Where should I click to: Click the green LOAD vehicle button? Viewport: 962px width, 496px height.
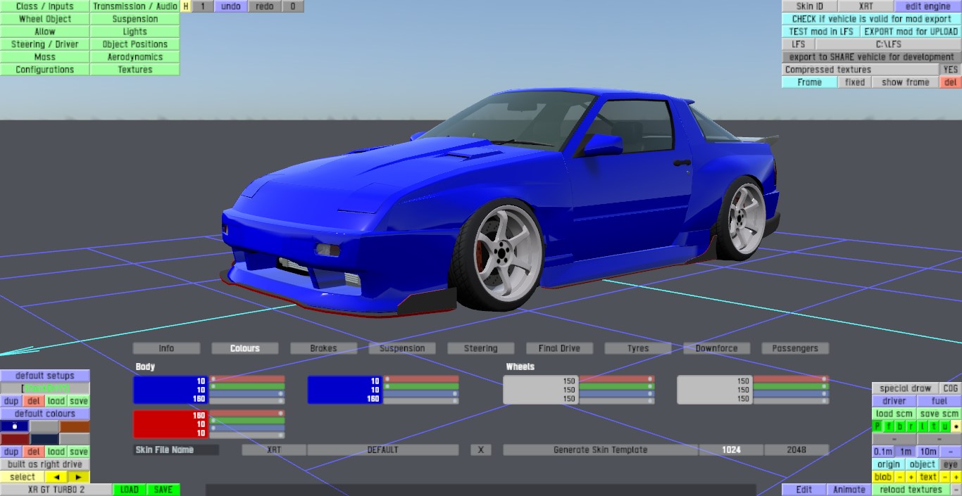pos(130,490)
